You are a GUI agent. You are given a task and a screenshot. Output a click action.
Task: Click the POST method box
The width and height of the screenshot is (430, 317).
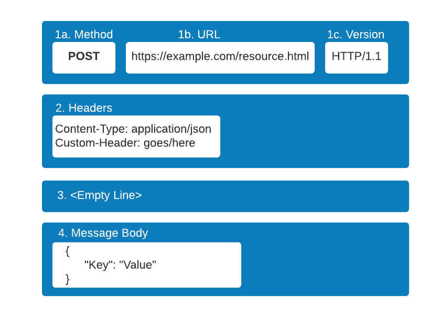[x=84, y=57]
